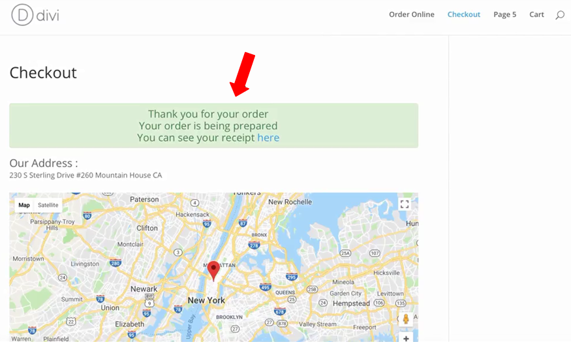Image resolution: width=571 pixels, height=342 pixels.
Task: Open the search magnifier icon
Action: pos(560,15)
